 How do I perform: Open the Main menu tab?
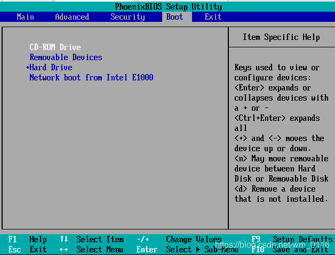[x=25, y=17]
